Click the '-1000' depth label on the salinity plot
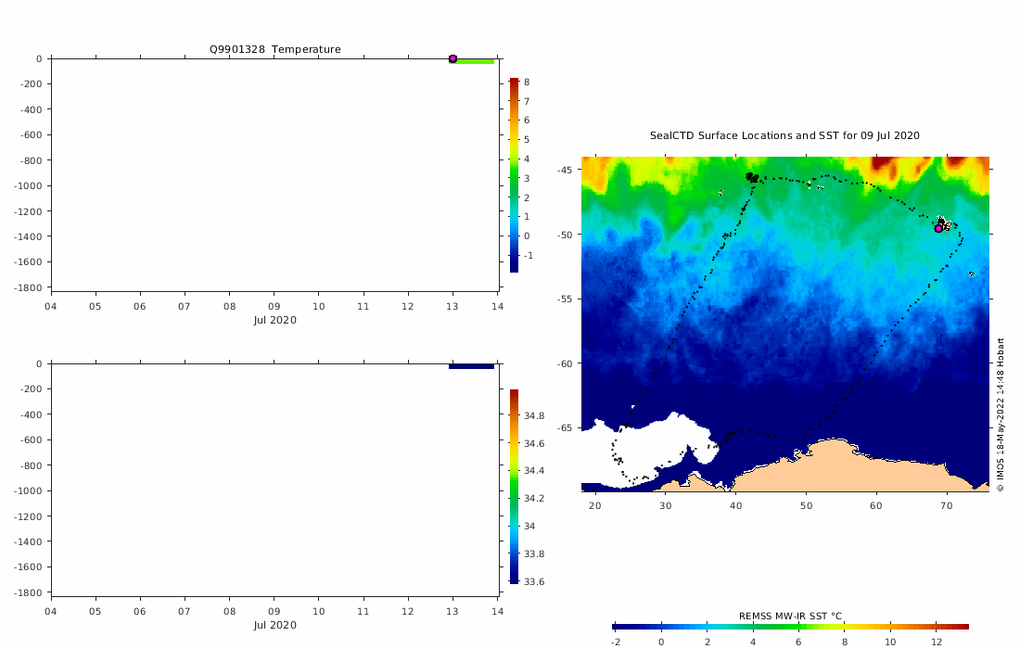The height and width of the screenshot is (649, 1020). (29, 491)
